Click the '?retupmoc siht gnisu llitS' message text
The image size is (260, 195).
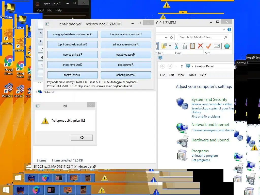pos(69,121)
